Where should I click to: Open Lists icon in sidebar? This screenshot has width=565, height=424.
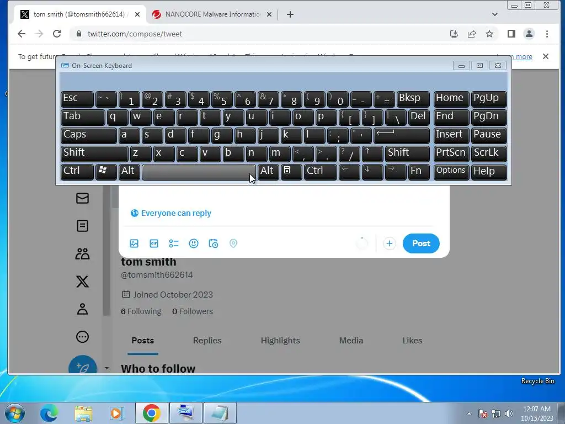pyautogui.click(x=83, y=226)
